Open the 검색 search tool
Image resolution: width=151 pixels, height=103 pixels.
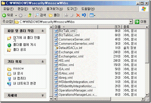40,15
